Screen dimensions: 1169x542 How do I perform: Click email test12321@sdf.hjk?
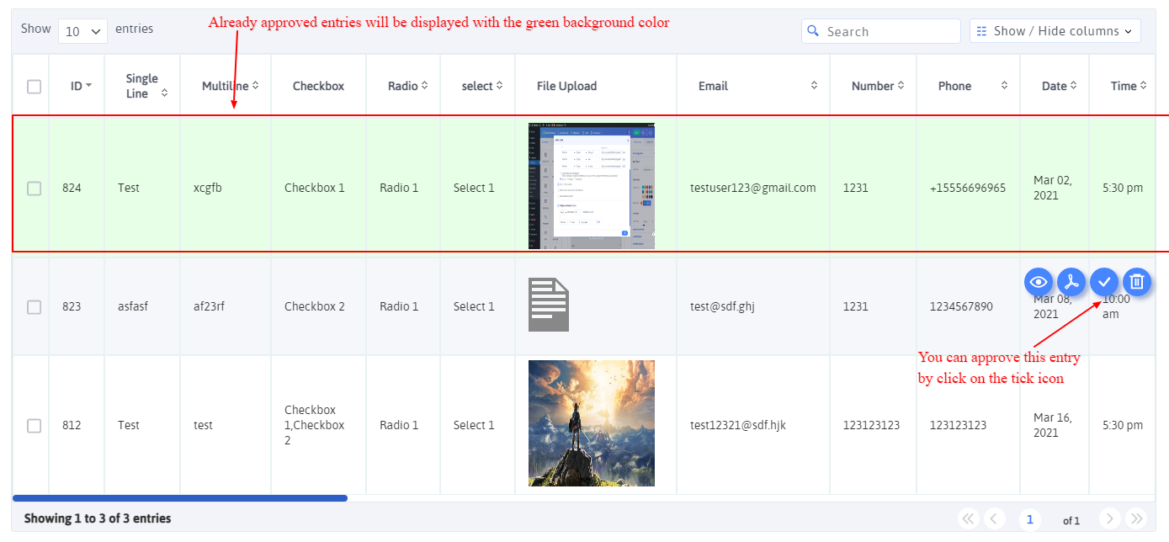(x=738, y=425)
